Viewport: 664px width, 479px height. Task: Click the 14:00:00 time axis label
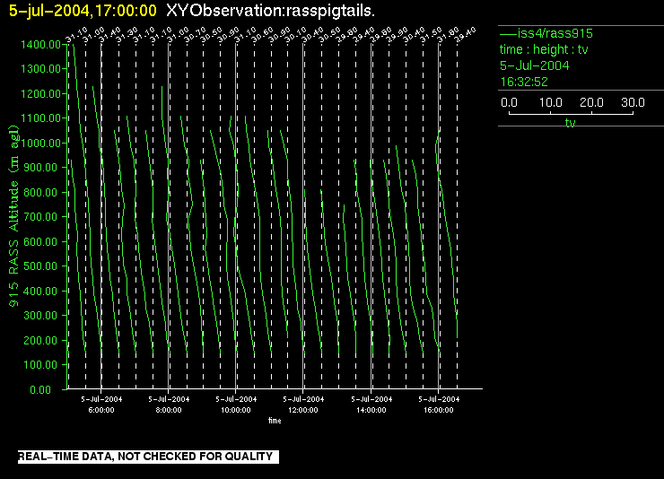(x=371, y=409)
